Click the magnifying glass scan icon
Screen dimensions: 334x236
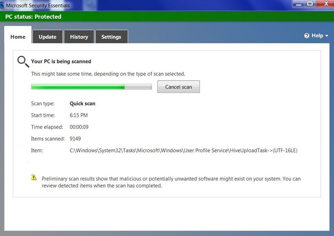coord(23,62)
